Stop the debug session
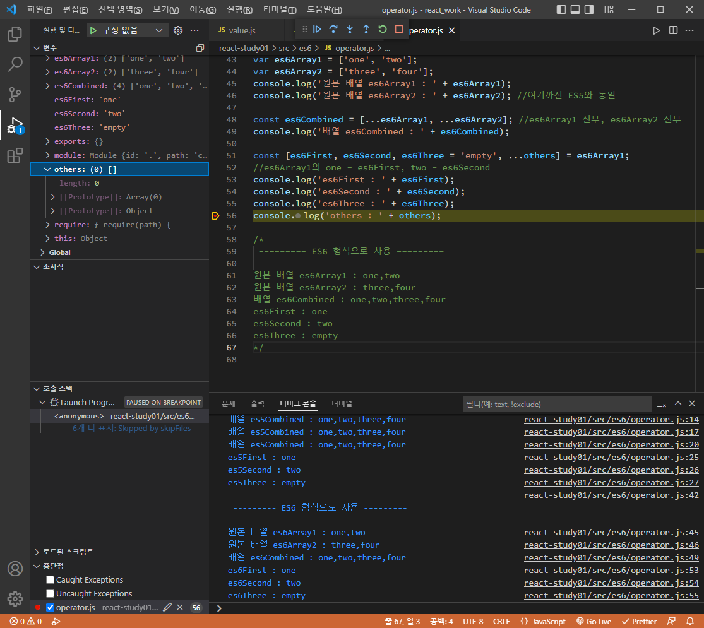 398,29
